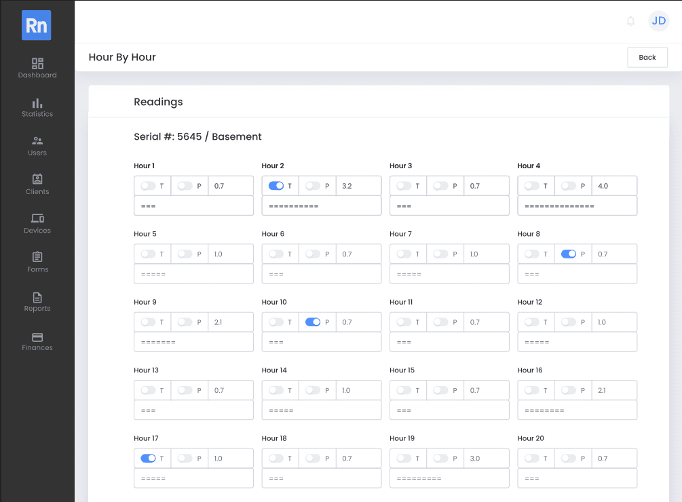Enable the Hour 1 T toggle
The image size is (682, 502).
(x=148, y=186)
